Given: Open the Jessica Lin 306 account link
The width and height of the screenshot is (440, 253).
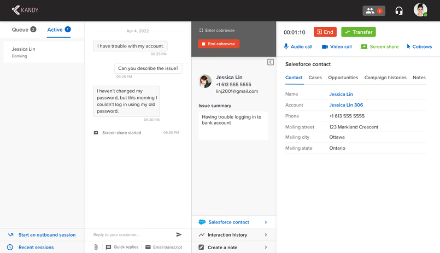Looking at the screenshot, I should point(346,105).
